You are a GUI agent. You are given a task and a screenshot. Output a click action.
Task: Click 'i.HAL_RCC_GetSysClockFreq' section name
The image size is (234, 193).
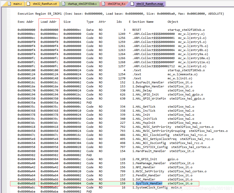(154, 139)
